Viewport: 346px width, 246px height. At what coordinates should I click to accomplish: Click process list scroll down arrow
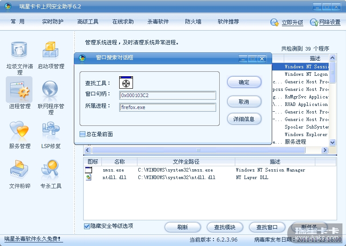(332, 142)
